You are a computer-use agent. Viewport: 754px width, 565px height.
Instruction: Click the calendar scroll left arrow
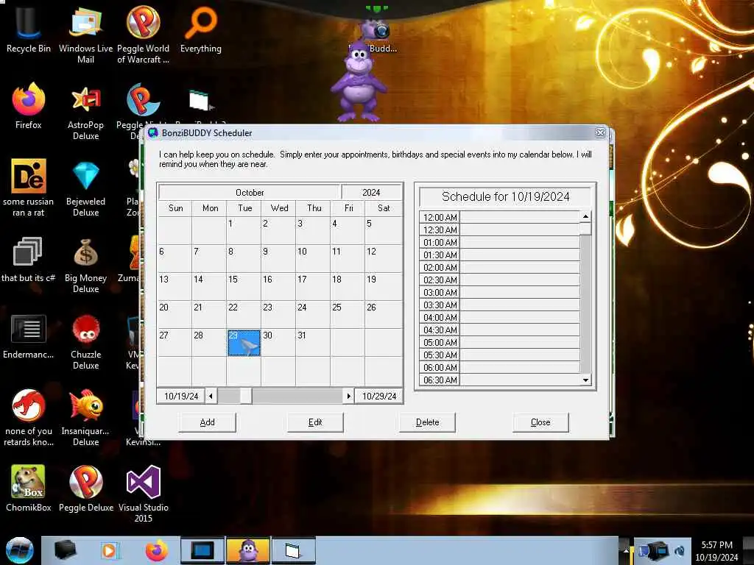pyautogui.click(x=211, y=396)
